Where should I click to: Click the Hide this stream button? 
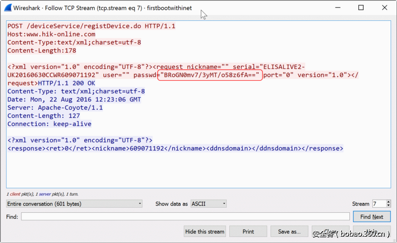point(205,232)
